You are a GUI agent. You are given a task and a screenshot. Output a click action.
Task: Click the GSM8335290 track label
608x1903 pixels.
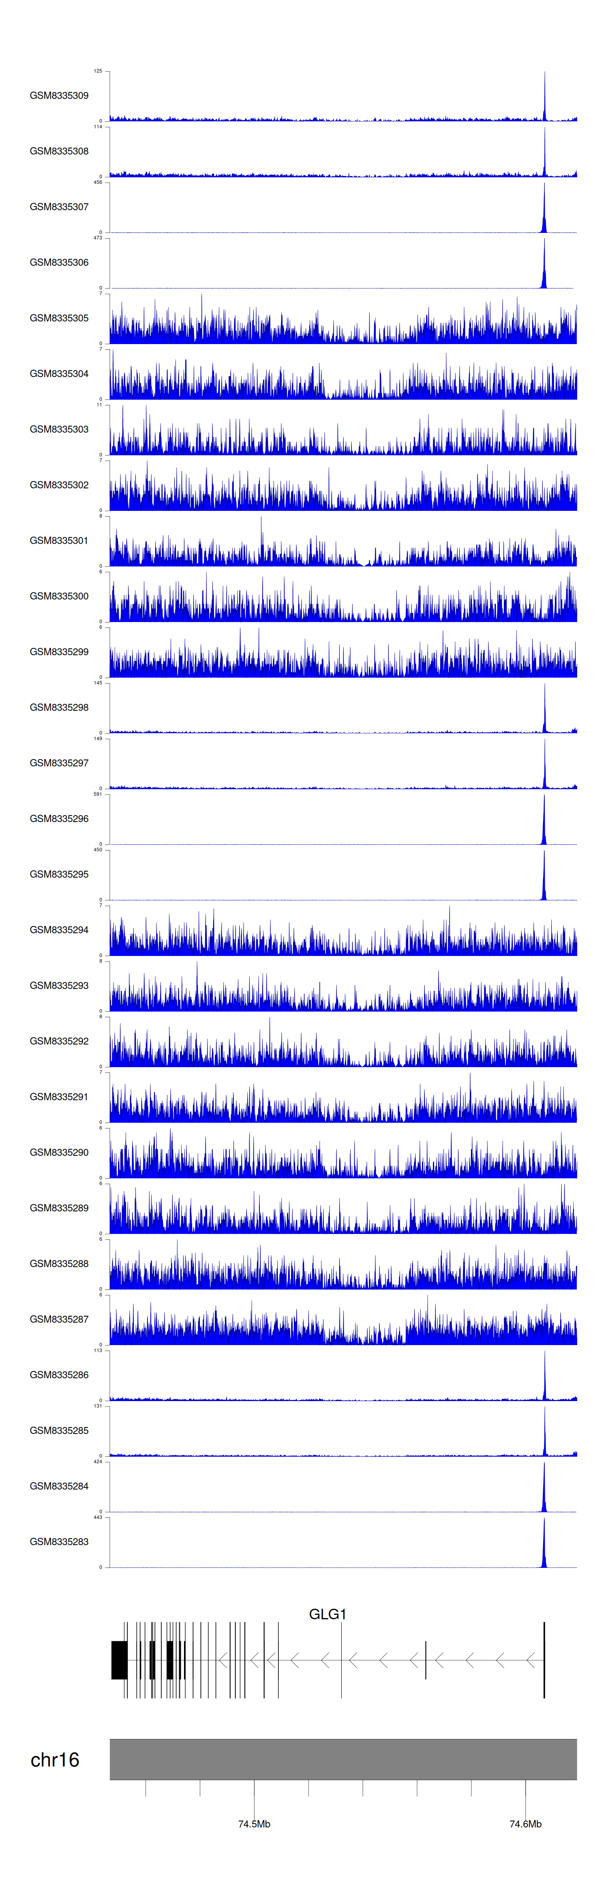point(59,1152)
